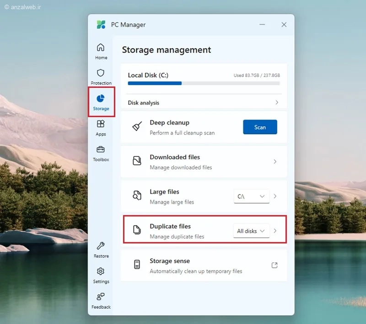Screen dimensions: 366x324
Task: Minimize the PC Manager window
Action: point(262,25)
